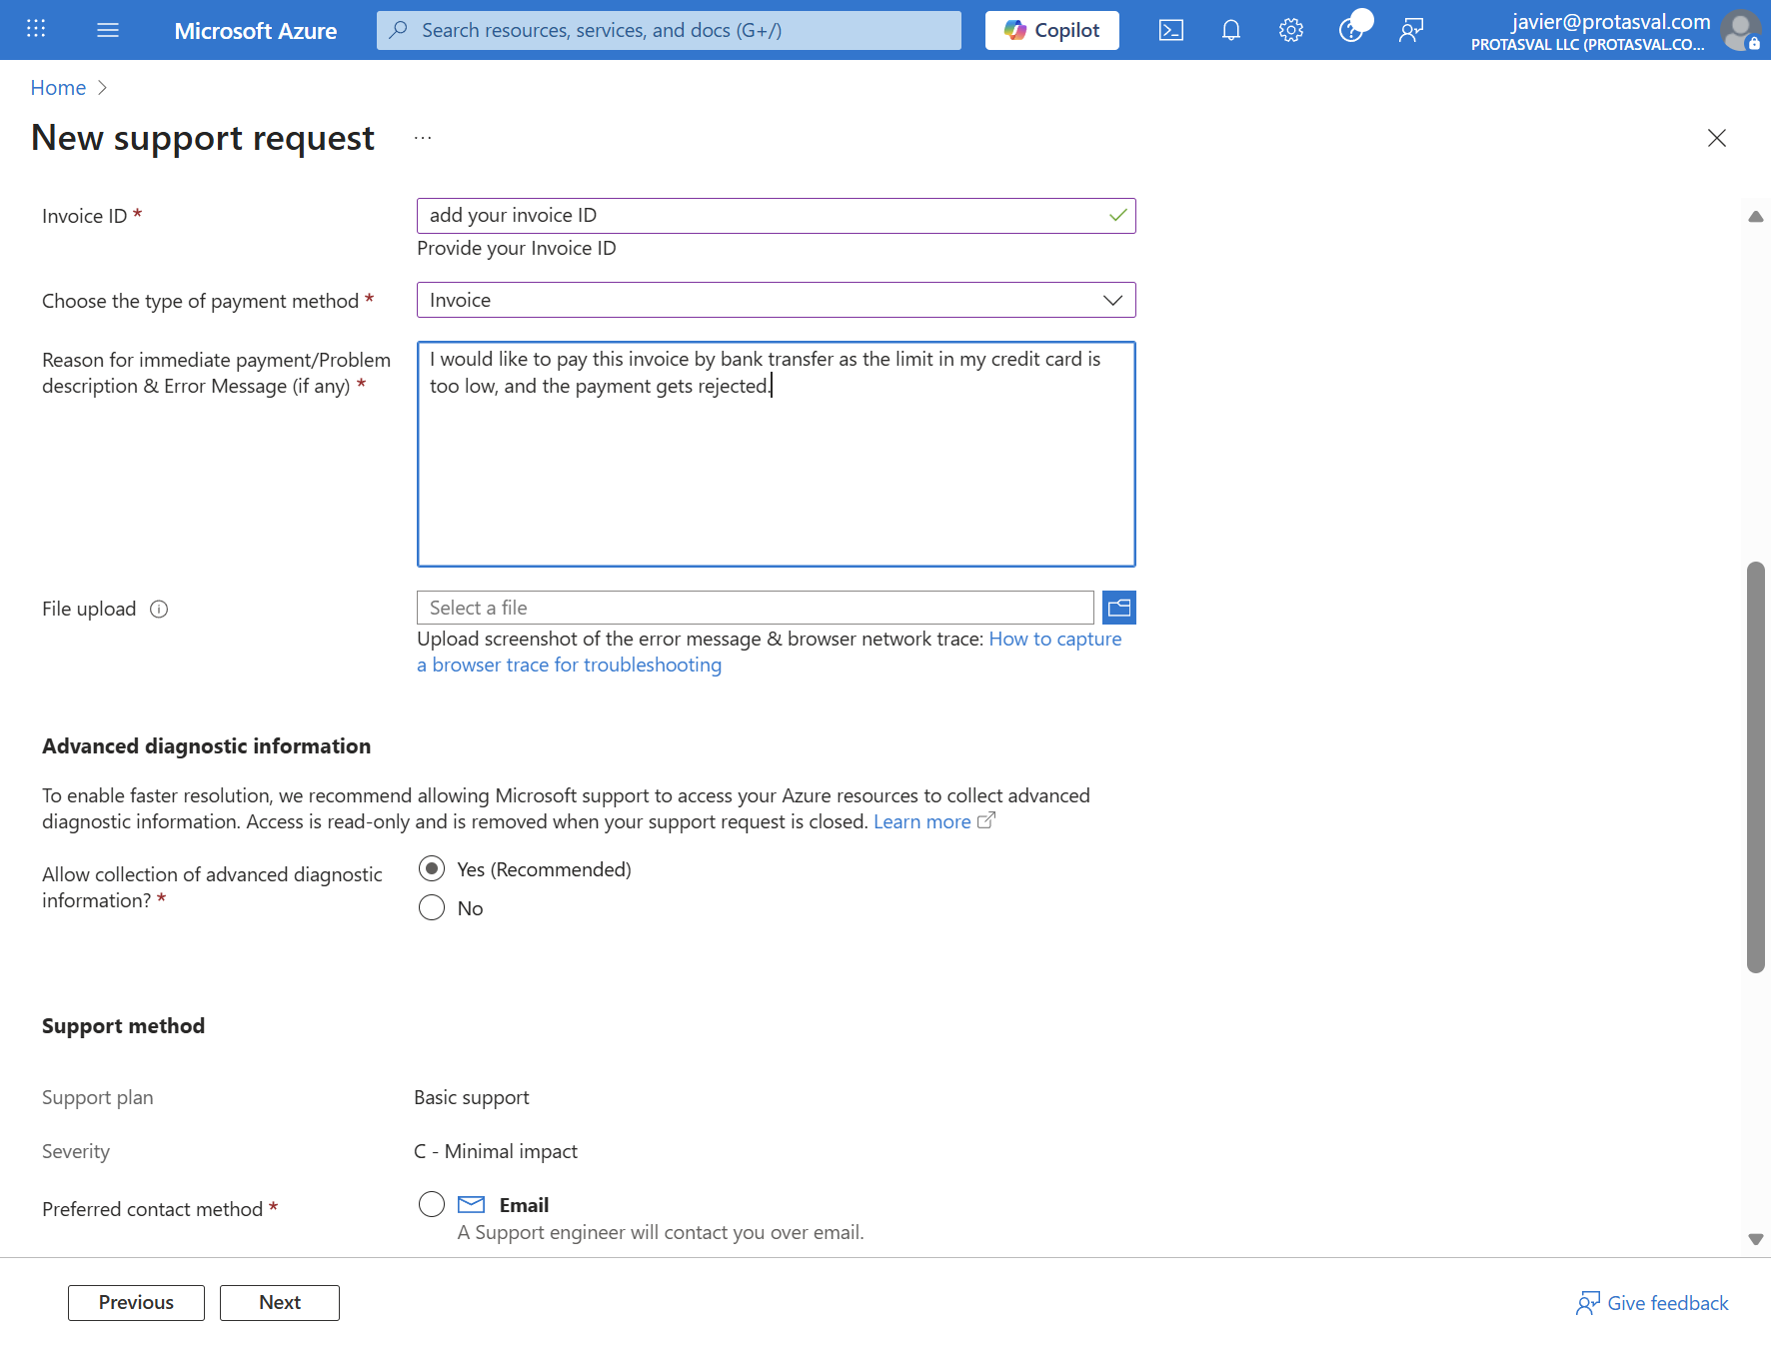Click the vertical scrollbar thumb

click(1755, 767)
